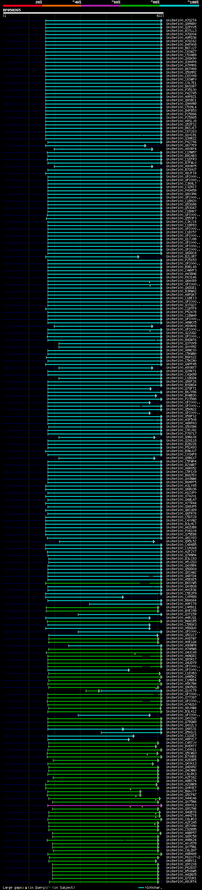
Task: Select the UniRef100_B6HPF5 label
Action: pos(181,482)
